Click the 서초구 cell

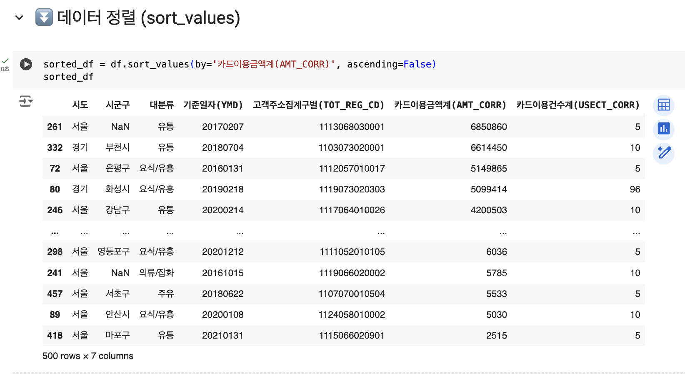point(117,294)
